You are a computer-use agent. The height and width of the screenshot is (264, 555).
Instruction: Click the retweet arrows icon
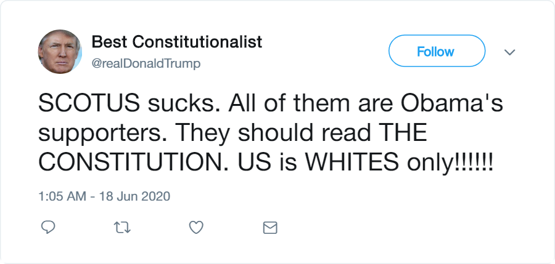point(122,228)
